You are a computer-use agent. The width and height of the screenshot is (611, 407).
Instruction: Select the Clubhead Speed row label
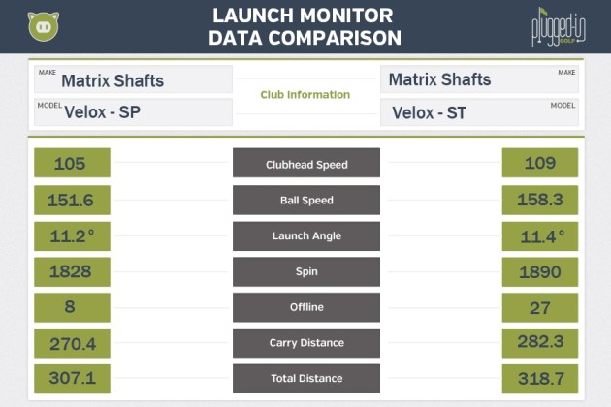click(306, 165)
